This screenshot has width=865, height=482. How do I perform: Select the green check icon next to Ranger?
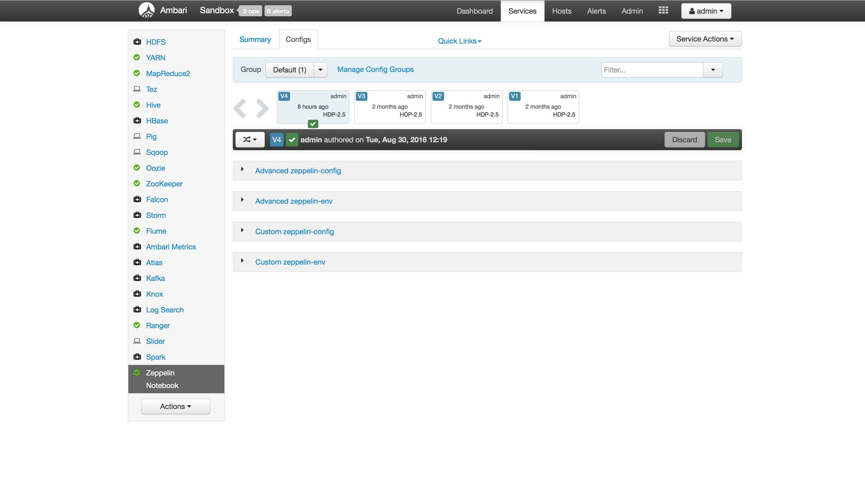pyautogui.click(x=137, y=325)
